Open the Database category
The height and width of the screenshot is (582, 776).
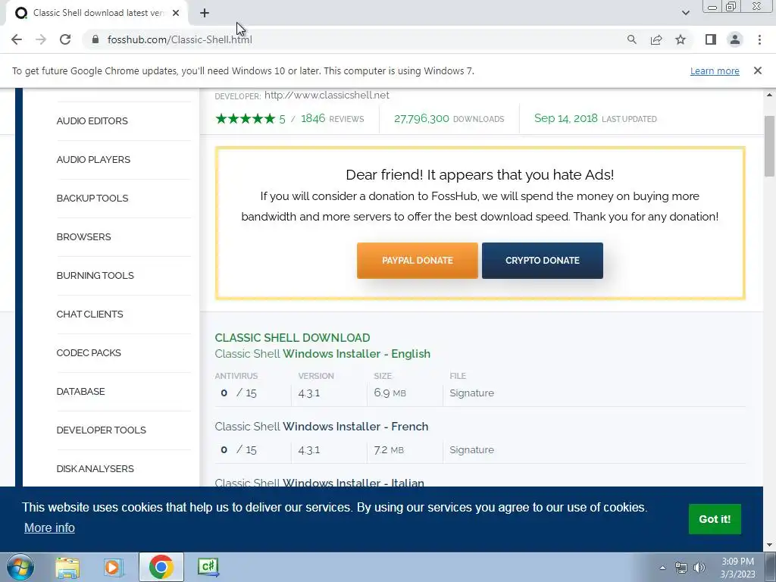tap(80, 391)
